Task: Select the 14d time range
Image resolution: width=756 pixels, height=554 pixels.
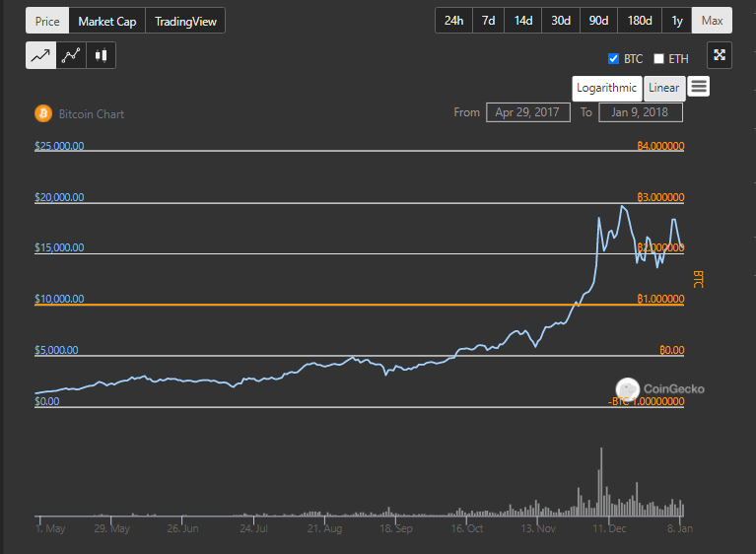Action: (523, 21)
